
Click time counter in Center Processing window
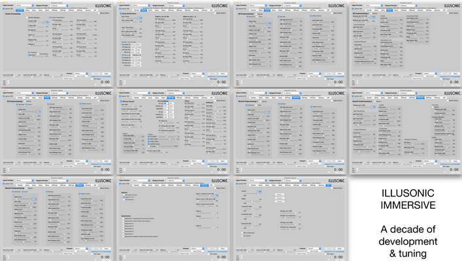click(x=105, y=82)
